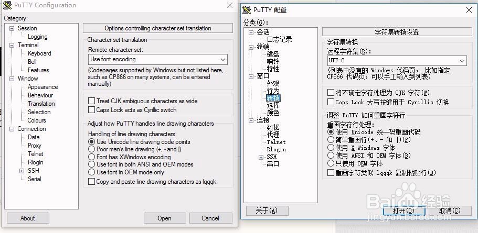This screenshot has height=233, width=478.
Task: Select Translation in category tree
Action: click(x=41, y=104)
